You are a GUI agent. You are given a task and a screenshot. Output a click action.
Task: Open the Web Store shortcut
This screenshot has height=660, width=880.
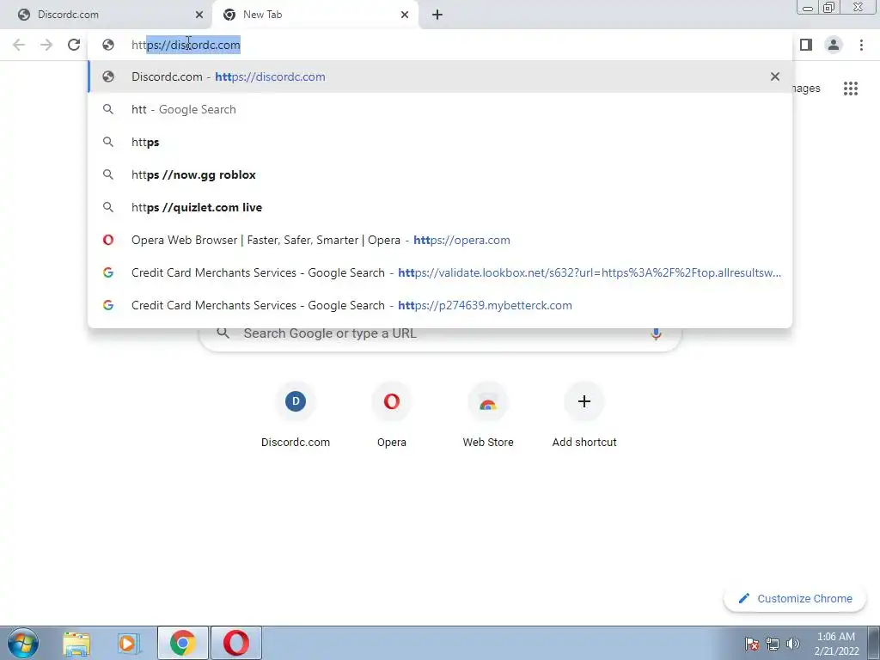pos(488,415)
